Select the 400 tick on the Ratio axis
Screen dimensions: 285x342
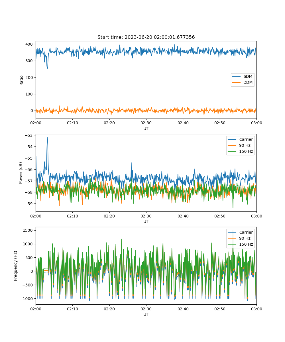[30, 44]
